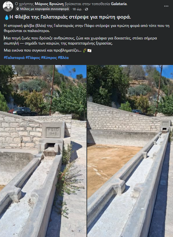This screenshot has height=237, width=173.
Task: Open left photo with WSID 1945 stone
Action: [43, 151]
